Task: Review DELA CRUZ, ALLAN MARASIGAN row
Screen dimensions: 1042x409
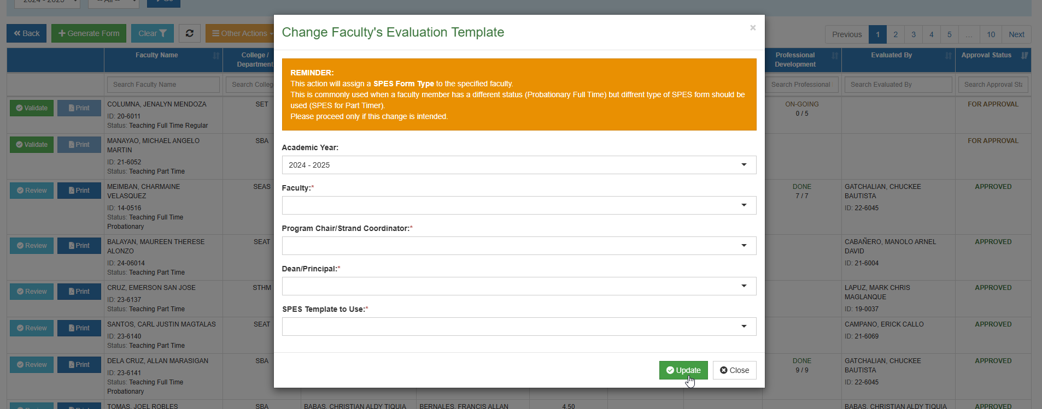Action: coord(32,365)
